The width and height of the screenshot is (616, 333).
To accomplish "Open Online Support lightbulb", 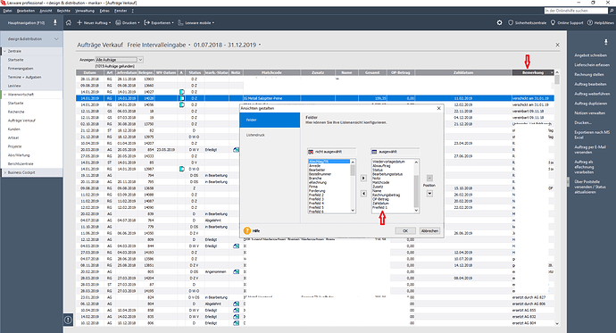I will click(x=554, y=23).
